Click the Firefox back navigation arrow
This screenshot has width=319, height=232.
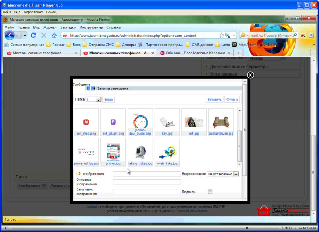click(10, 36)
